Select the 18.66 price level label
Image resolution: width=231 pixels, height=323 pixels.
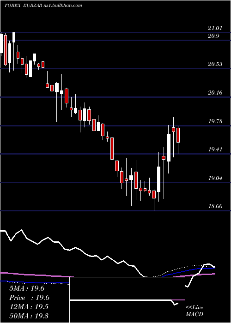coord(215,206)
